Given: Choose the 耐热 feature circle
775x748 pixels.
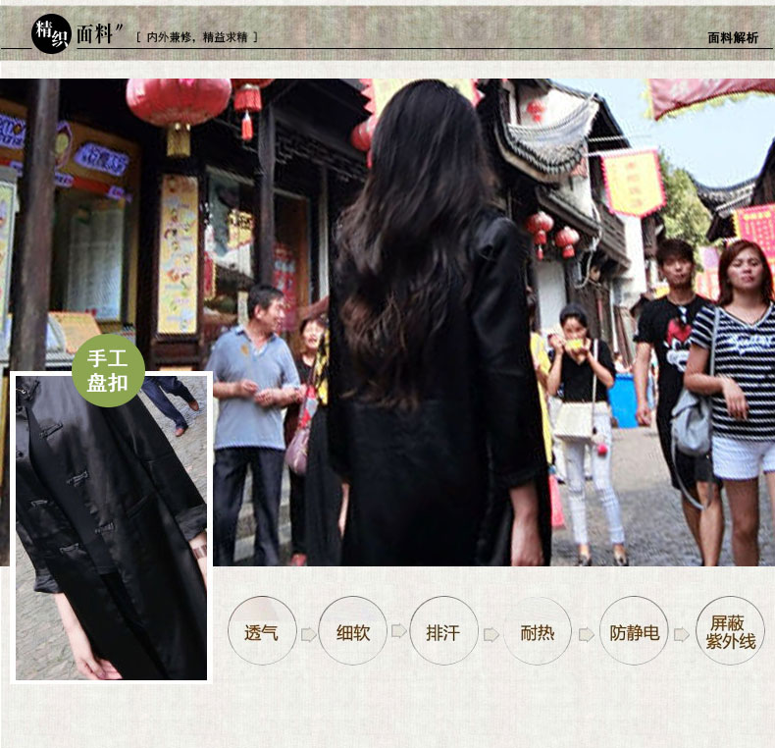Looking at the screenshot, I should point(537,631).
